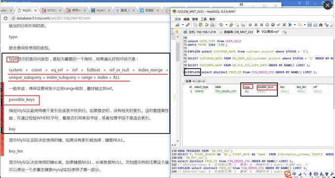Image resolution: width=335 pixels, height=178 pixels.
Task: Click the close X button at top-right overlay
Action: click(x=328, y=5)
